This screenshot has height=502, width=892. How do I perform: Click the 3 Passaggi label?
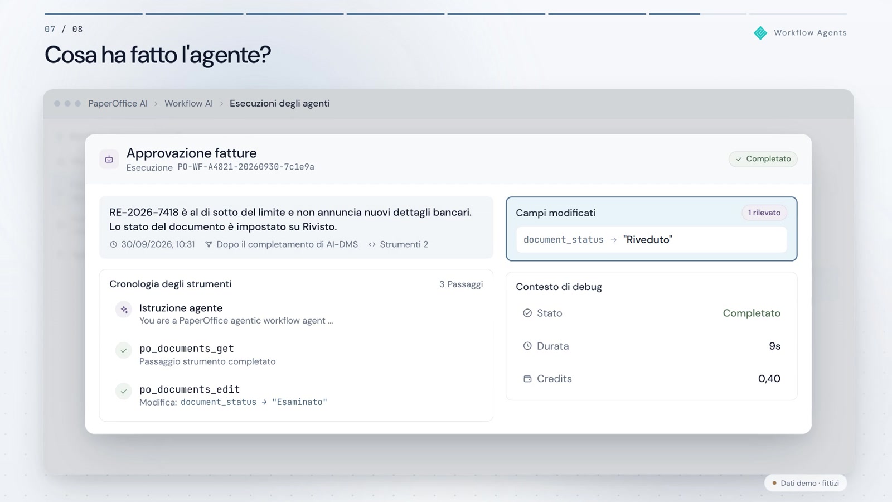pos(461,284)
